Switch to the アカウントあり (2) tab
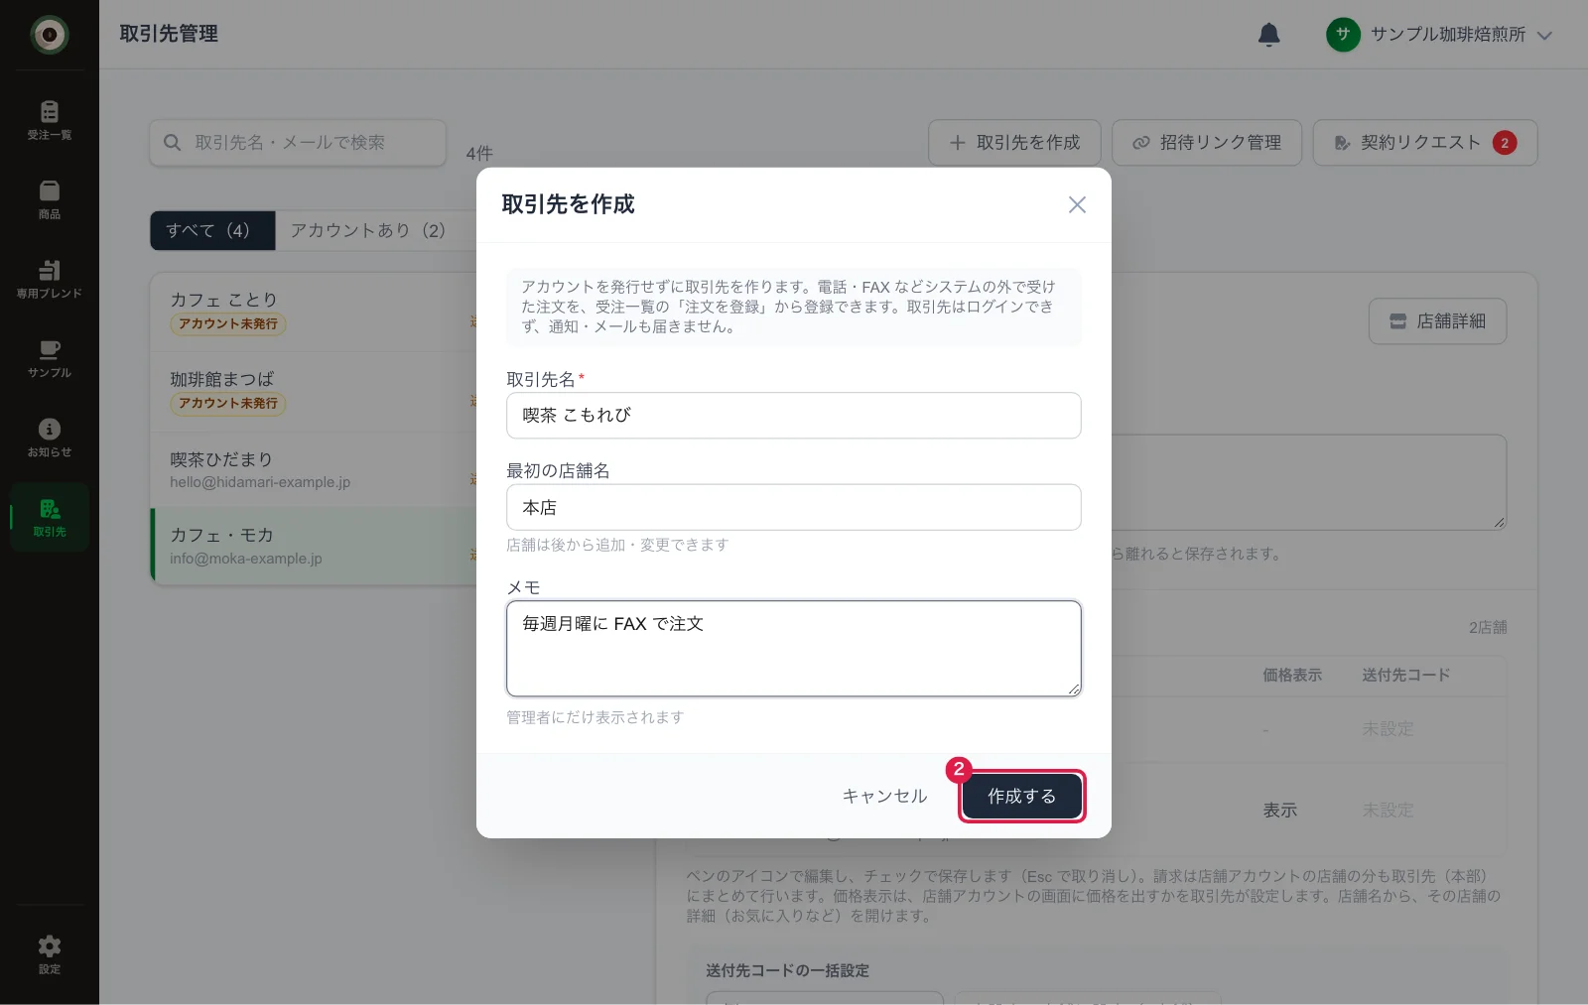The image size is (1588, 1005). click(x=368, y=230)
